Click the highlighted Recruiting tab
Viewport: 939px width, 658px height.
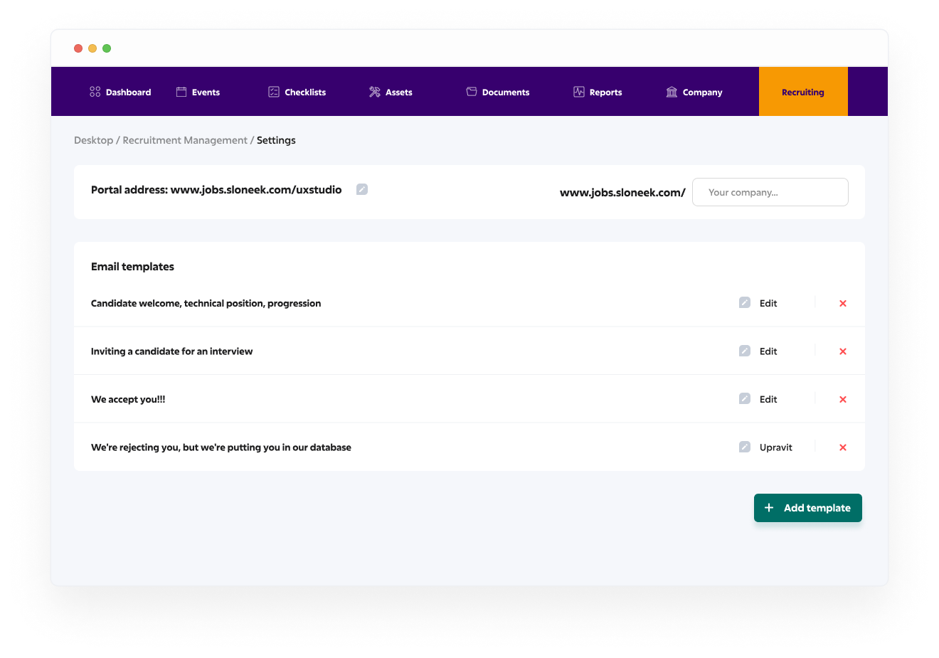pos(802,92)
